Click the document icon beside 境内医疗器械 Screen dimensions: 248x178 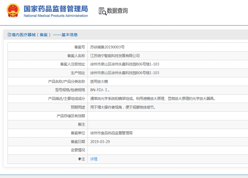click(x=9, y=35)
